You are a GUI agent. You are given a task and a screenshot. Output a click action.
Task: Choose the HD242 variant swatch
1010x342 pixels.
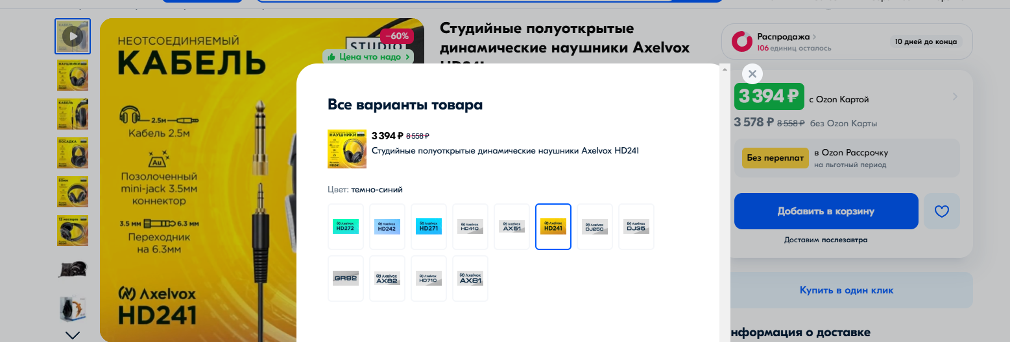pos(387,227)
